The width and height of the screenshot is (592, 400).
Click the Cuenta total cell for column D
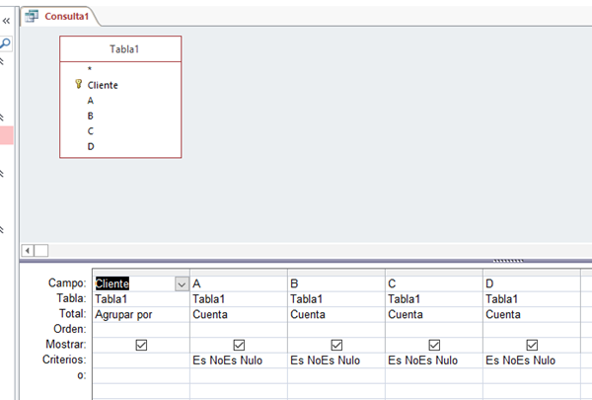(x=532, y=314)
